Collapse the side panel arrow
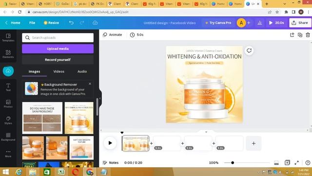 100,98
